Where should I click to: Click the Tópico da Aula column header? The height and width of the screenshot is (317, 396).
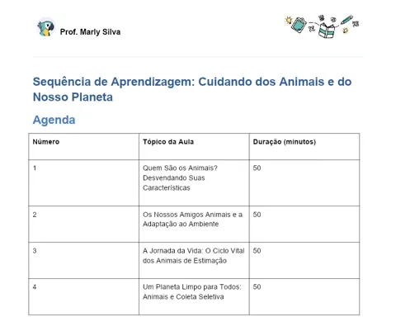(194, 147)
